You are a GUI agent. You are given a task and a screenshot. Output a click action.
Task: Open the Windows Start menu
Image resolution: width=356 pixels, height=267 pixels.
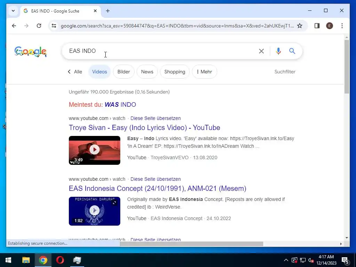coord(8,260)
